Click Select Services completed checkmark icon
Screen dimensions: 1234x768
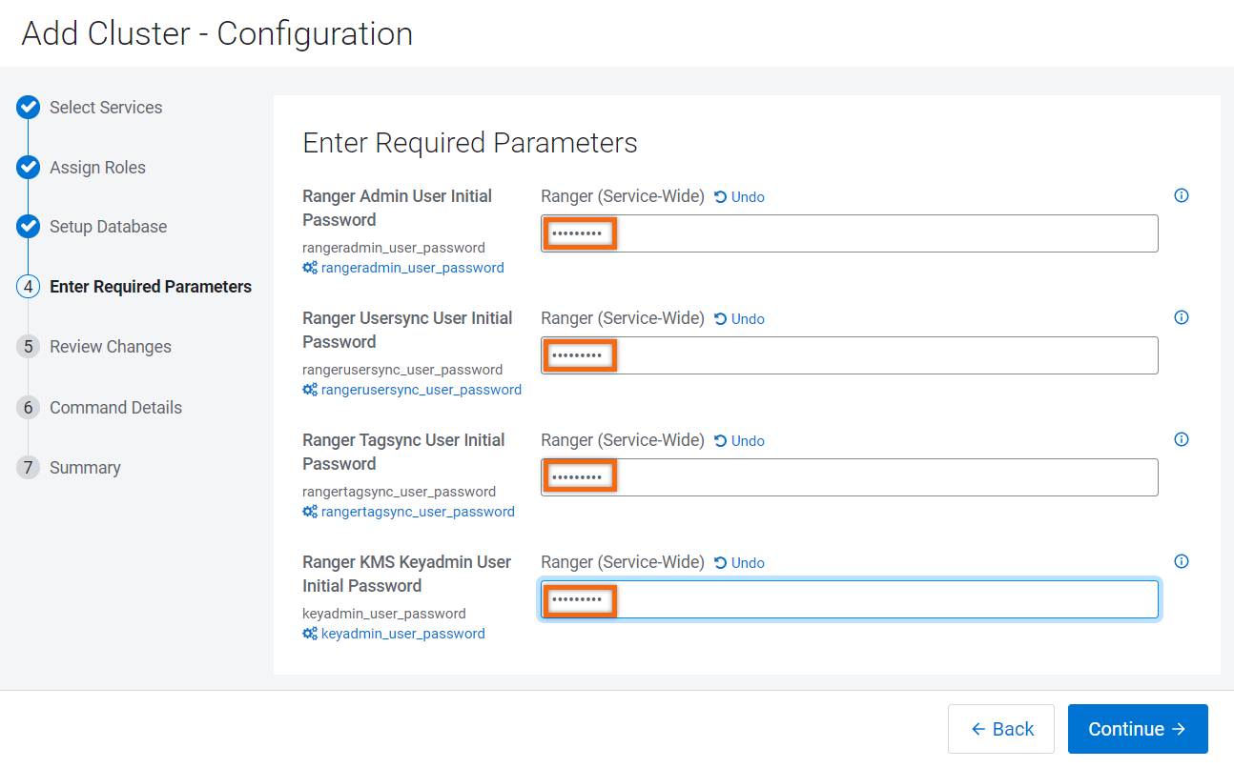pos(29,108)
